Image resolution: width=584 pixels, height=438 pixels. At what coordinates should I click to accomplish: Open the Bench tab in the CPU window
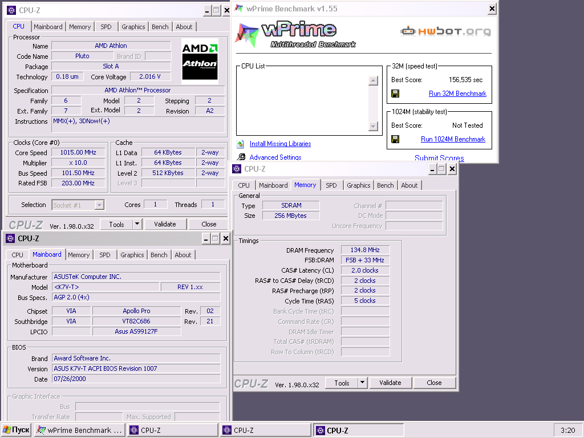point(160,27)
